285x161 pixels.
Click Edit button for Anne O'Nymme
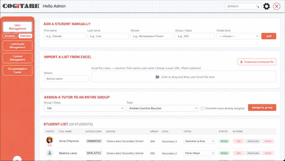pos(238,141)
